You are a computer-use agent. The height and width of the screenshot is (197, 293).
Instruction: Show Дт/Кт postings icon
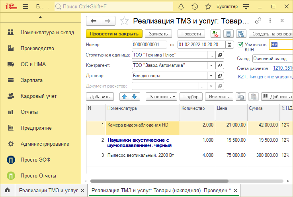[216, 34]
